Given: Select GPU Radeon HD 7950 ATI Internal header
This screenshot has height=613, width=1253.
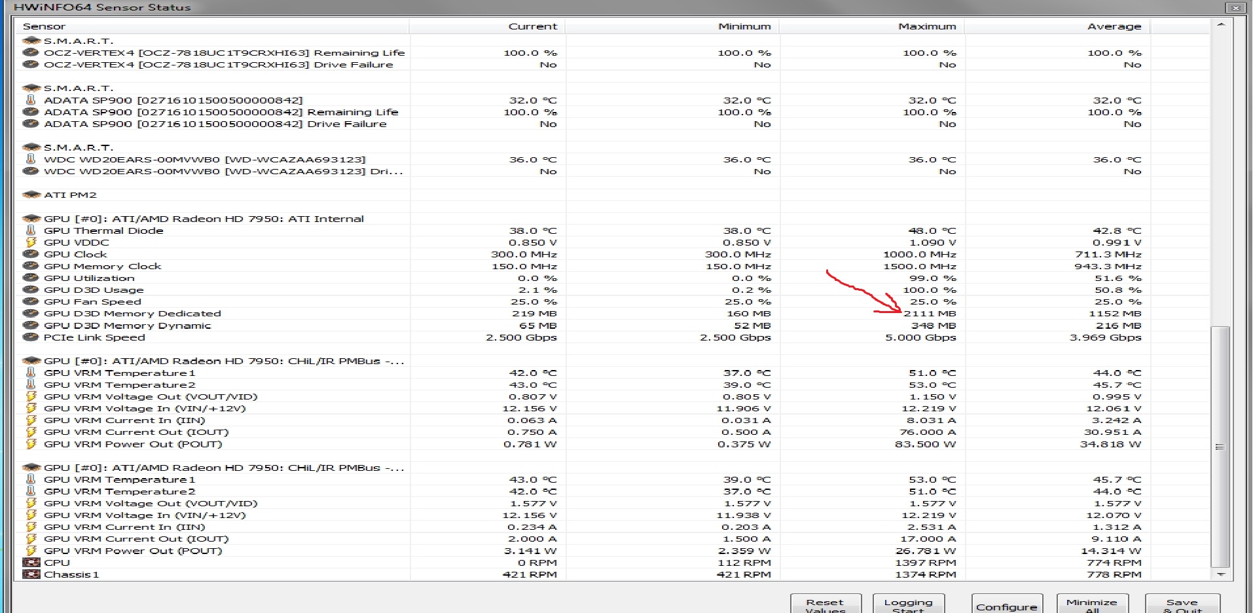Looking at the screenshot, I should pos(204,219).
